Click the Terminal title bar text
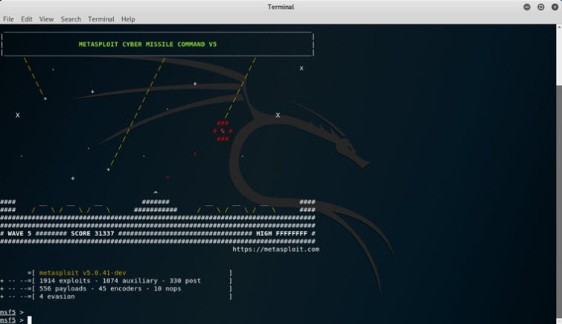Image resolution: width=562 pixels, height=324 pixels. click(x=281, y=7)
